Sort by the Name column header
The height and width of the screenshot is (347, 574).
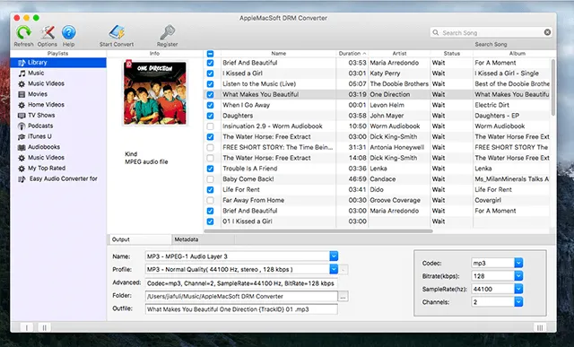[279, 54]
